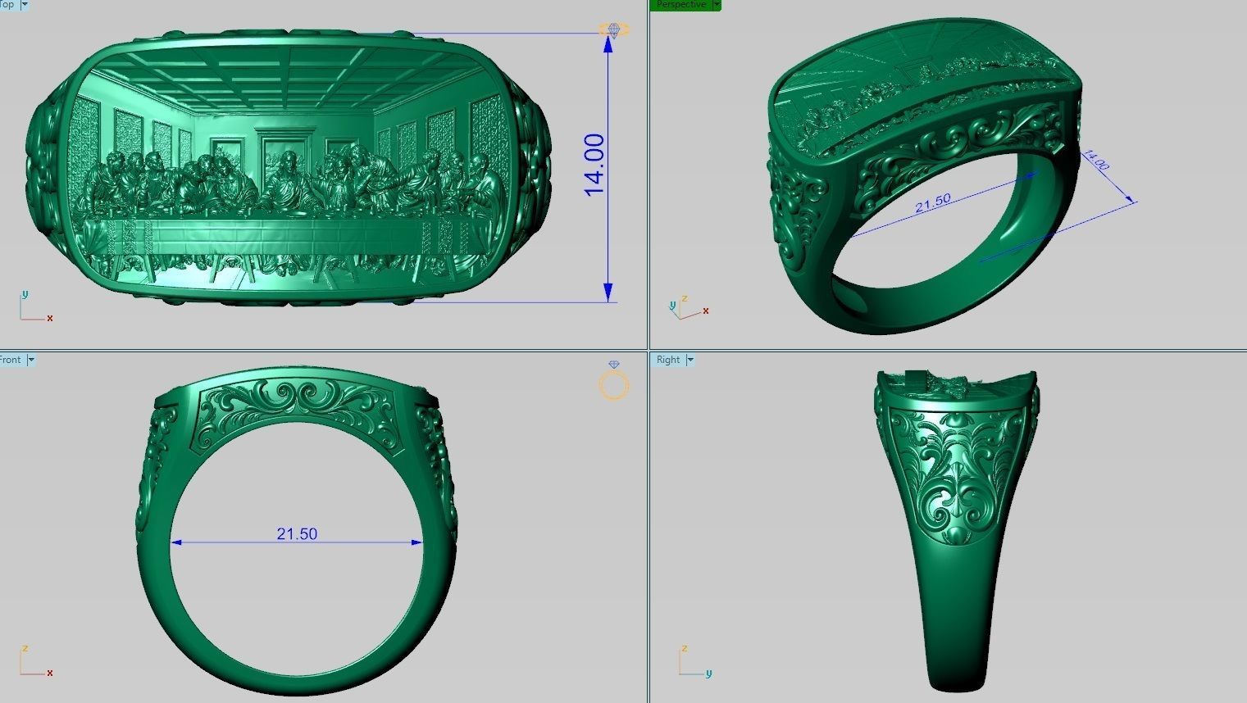The image size is (1247, 703).
Task: Select the 14.00 dimension text in Top view
Action: click(594, 165)
